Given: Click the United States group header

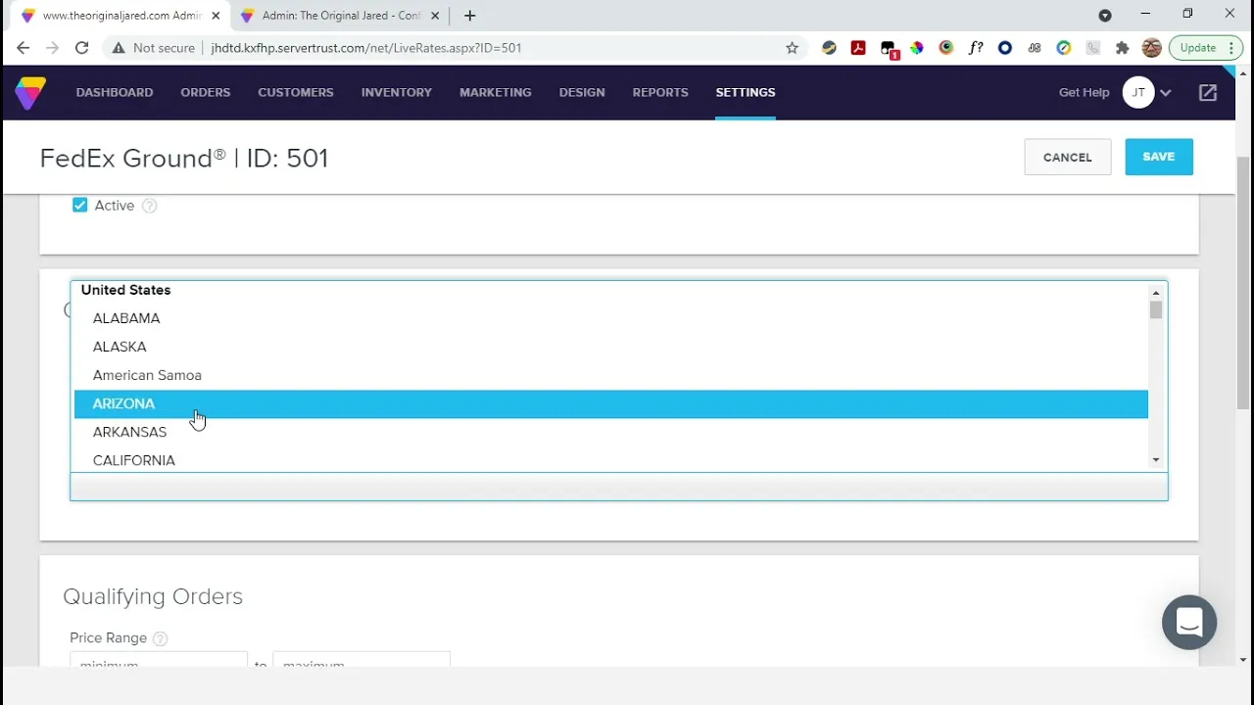Looking at the screenshot, I should 125,290.
